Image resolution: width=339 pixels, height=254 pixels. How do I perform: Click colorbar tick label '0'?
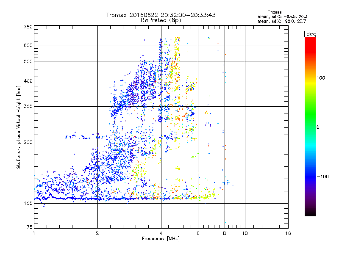tap(318, 127)
